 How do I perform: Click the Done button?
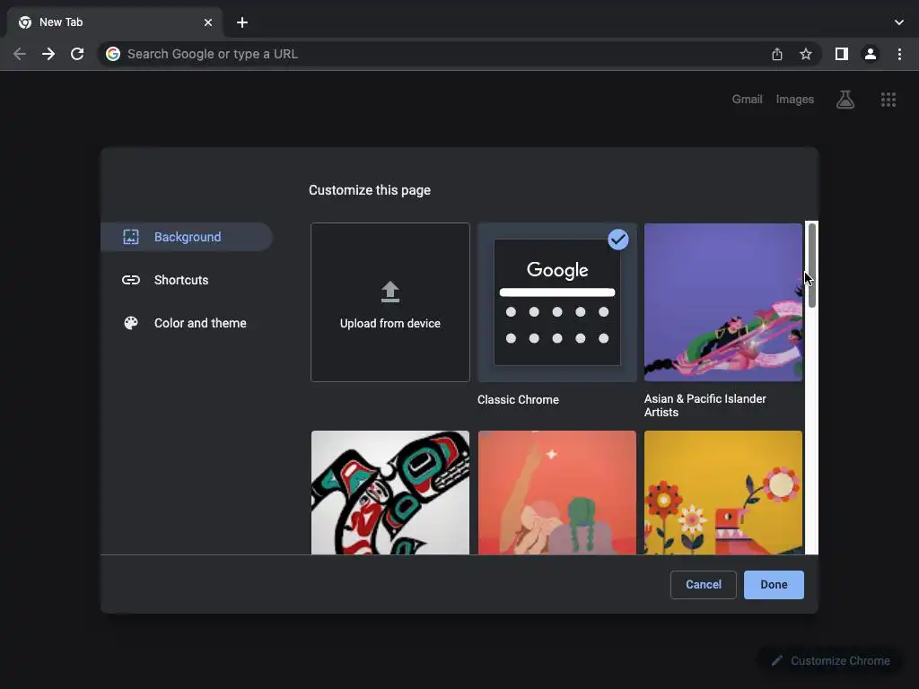coord(774,585)
